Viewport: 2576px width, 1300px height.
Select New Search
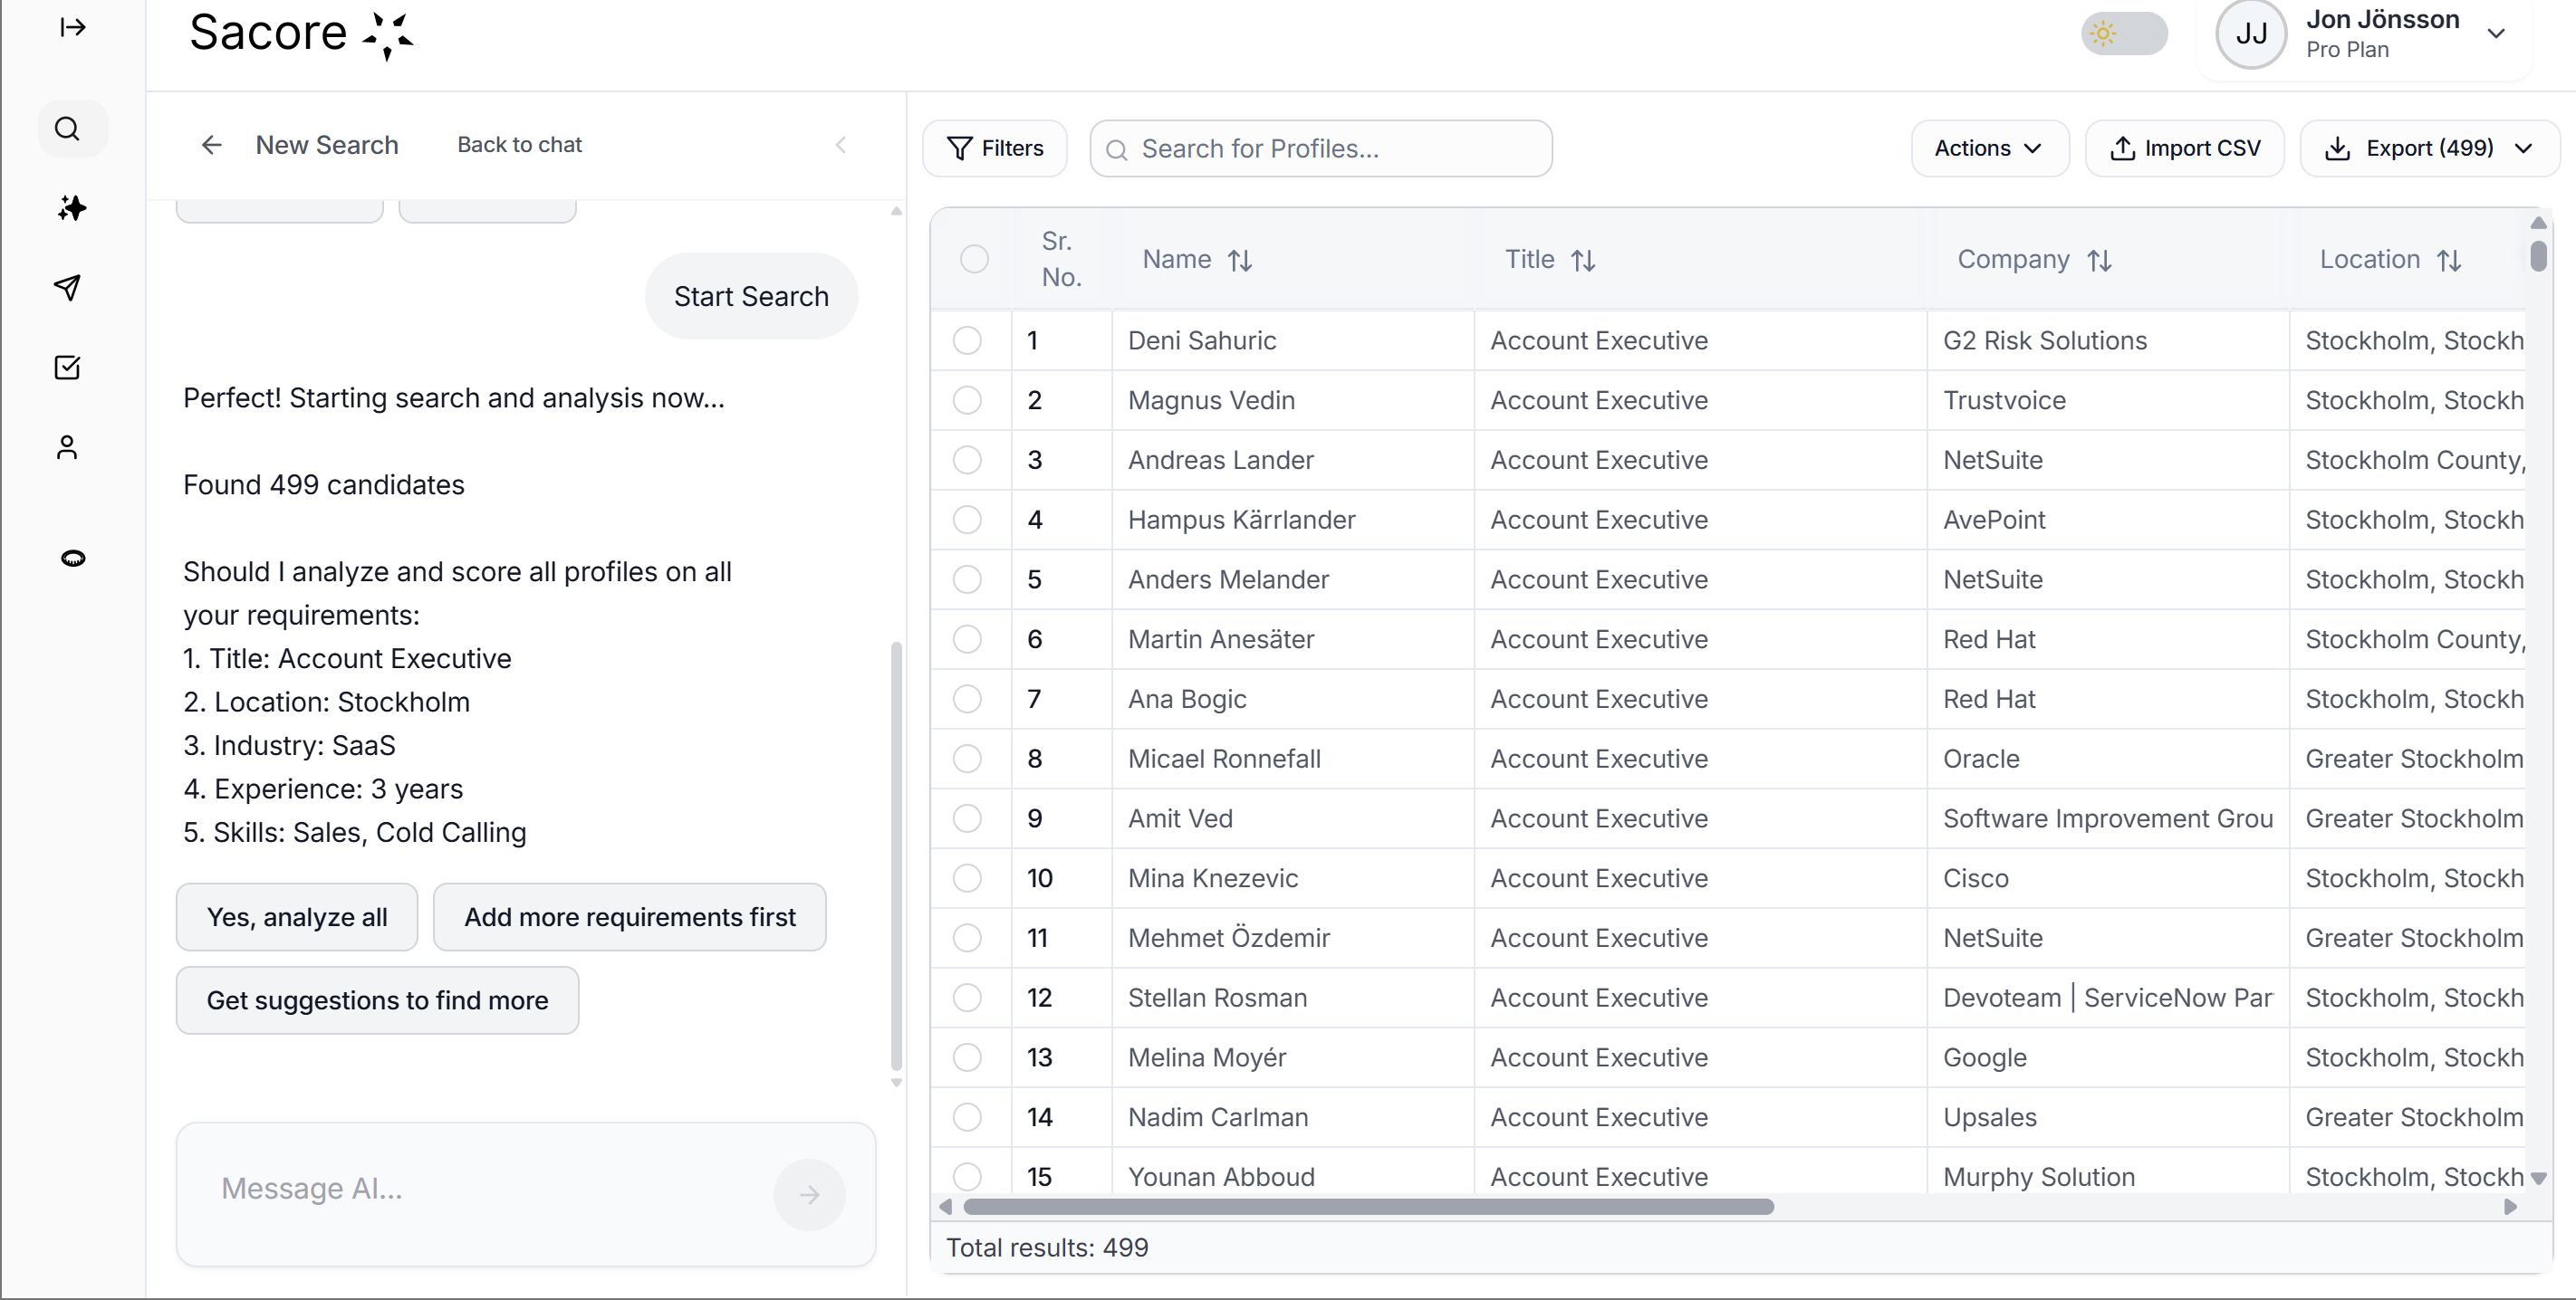click(327, 145)
